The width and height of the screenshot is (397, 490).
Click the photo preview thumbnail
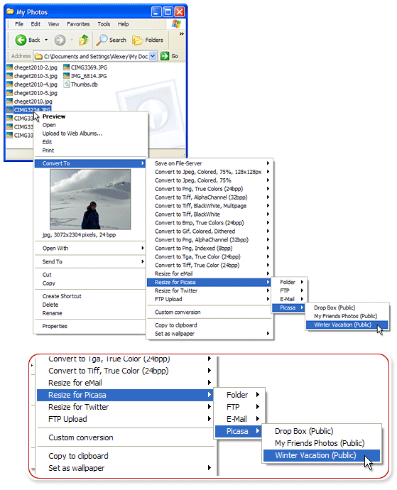[90, 200]
